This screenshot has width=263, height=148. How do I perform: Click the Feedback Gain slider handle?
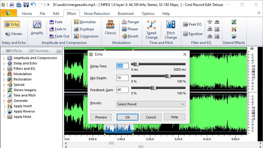(154, 88)
